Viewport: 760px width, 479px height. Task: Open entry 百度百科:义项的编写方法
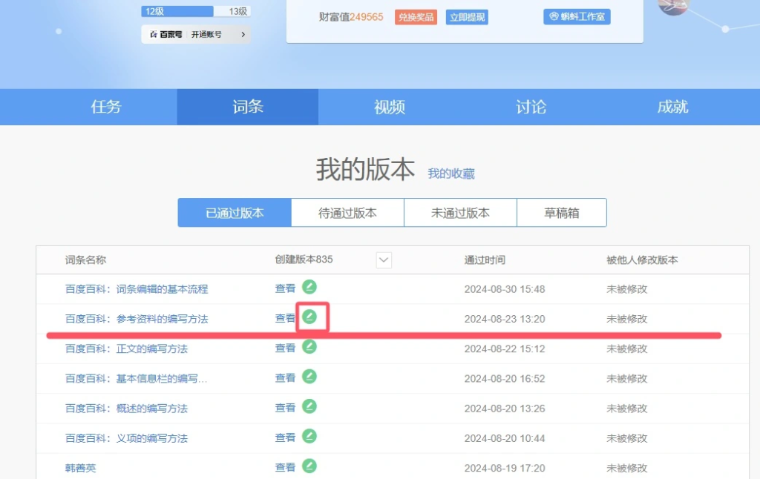(x=126, y=438)
